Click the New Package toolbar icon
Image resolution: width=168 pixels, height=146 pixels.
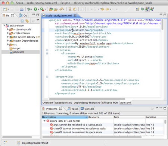[51, 9]
